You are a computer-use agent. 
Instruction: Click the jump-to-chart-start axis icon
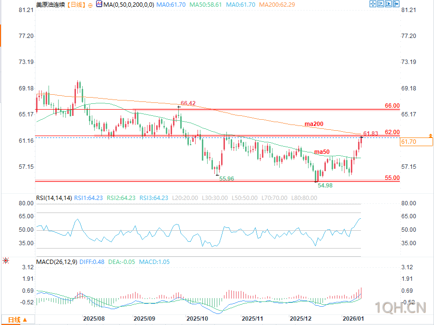tap(381, 4)
